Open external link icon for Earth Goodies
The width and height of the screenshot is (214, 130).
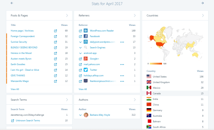(55, 65)
